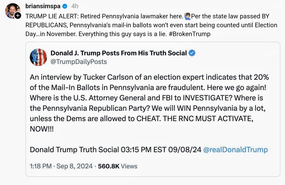Follow the @realDonaldTrump mention link

click(236, 150)
